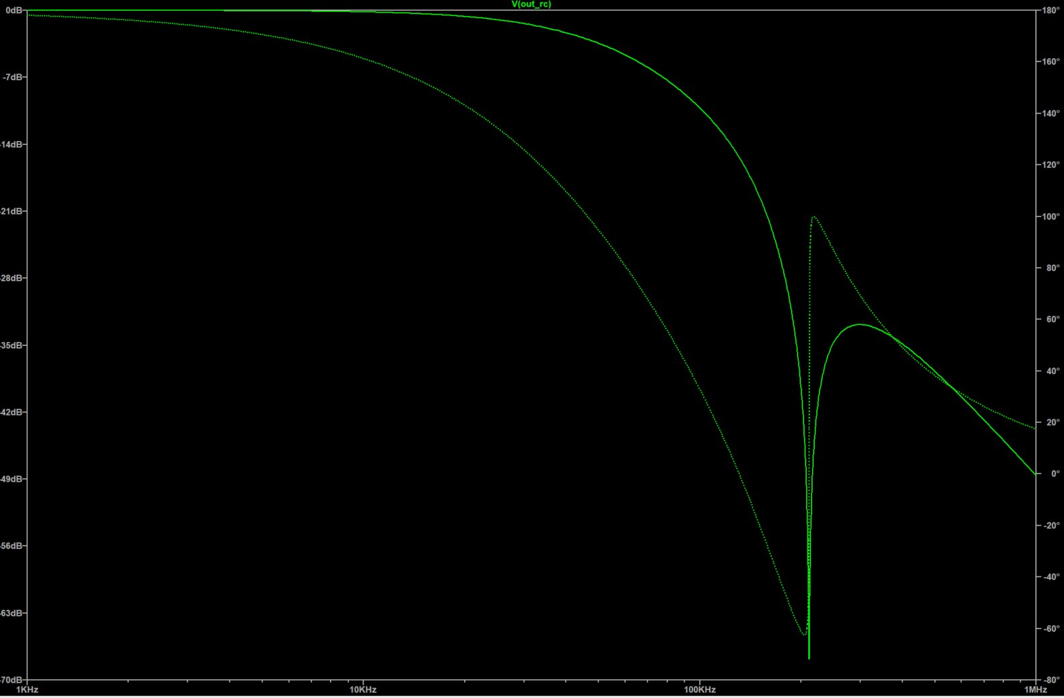Image resolution: width=1064 pixels, height=698 pixels.
Task: Click the 120° phase axis label
Action: [1051, 165]
